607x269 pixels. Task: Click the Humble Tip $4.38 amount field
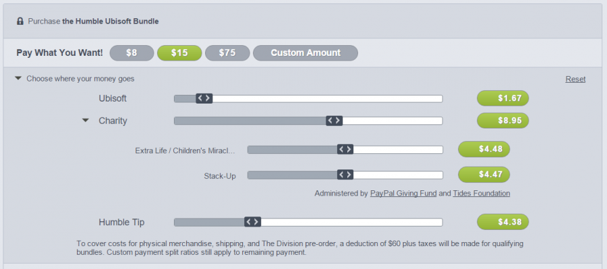(502, 222)
